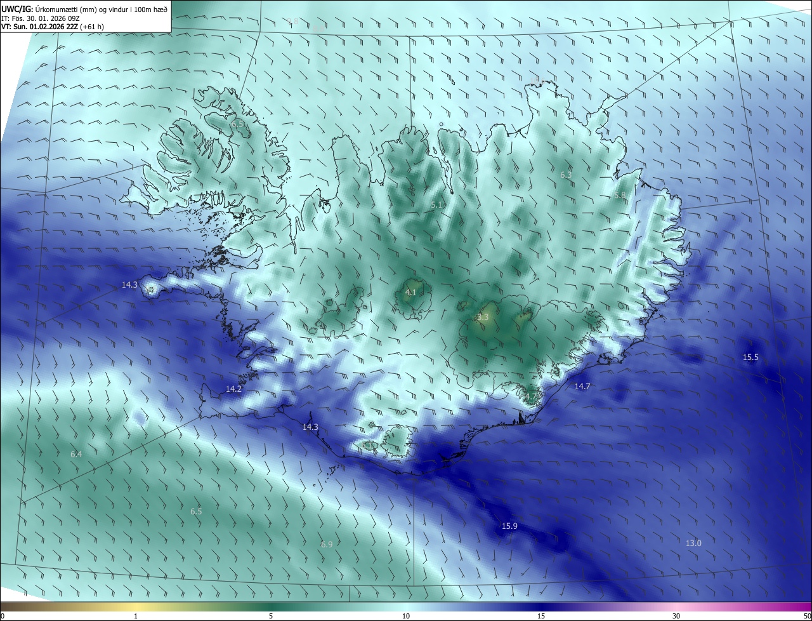Click the 14.3 label beside the western peninsula tip
Screen dimensions: 812x621
point(129,285)
